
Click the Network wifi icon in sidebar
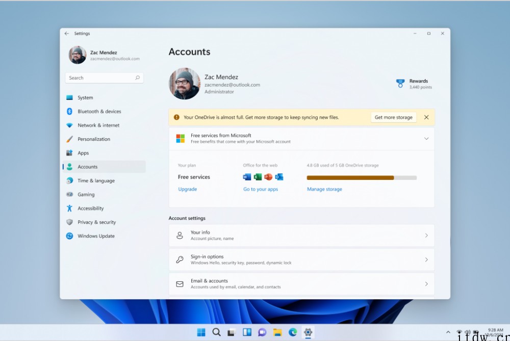tap(69, 125)
